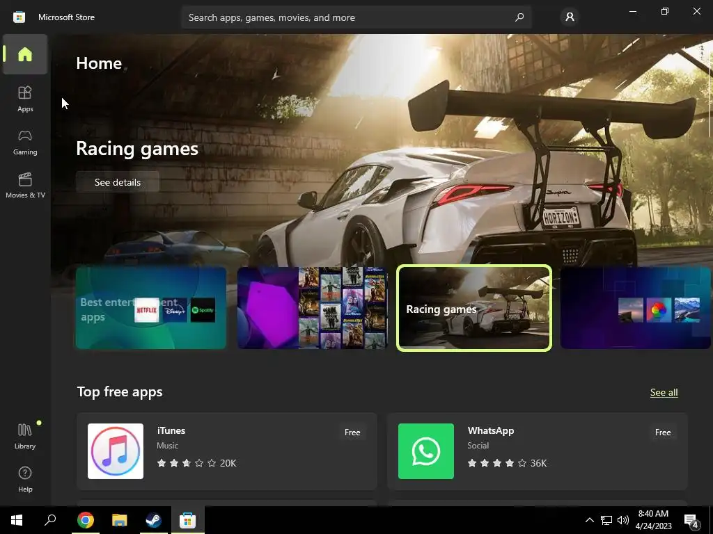713x534 pixels.
Task: Restore down the Microsoft Store window
Action: tap(665, 11)
